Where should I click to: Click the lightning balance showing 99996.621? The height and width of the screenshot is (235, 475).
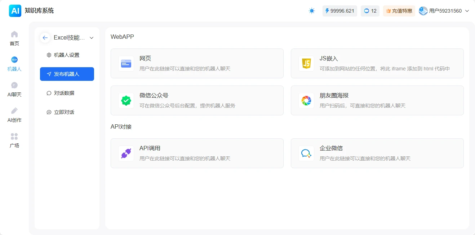[x=339, y=11]
